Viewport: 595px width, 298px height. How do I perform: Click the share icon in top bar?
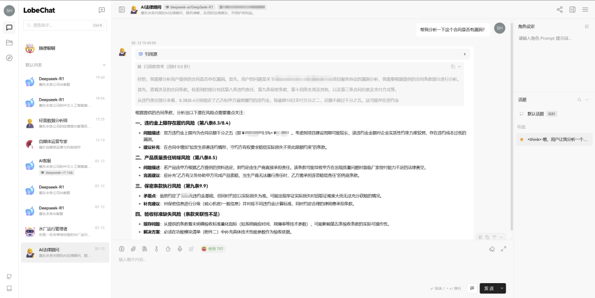[560, 9]
